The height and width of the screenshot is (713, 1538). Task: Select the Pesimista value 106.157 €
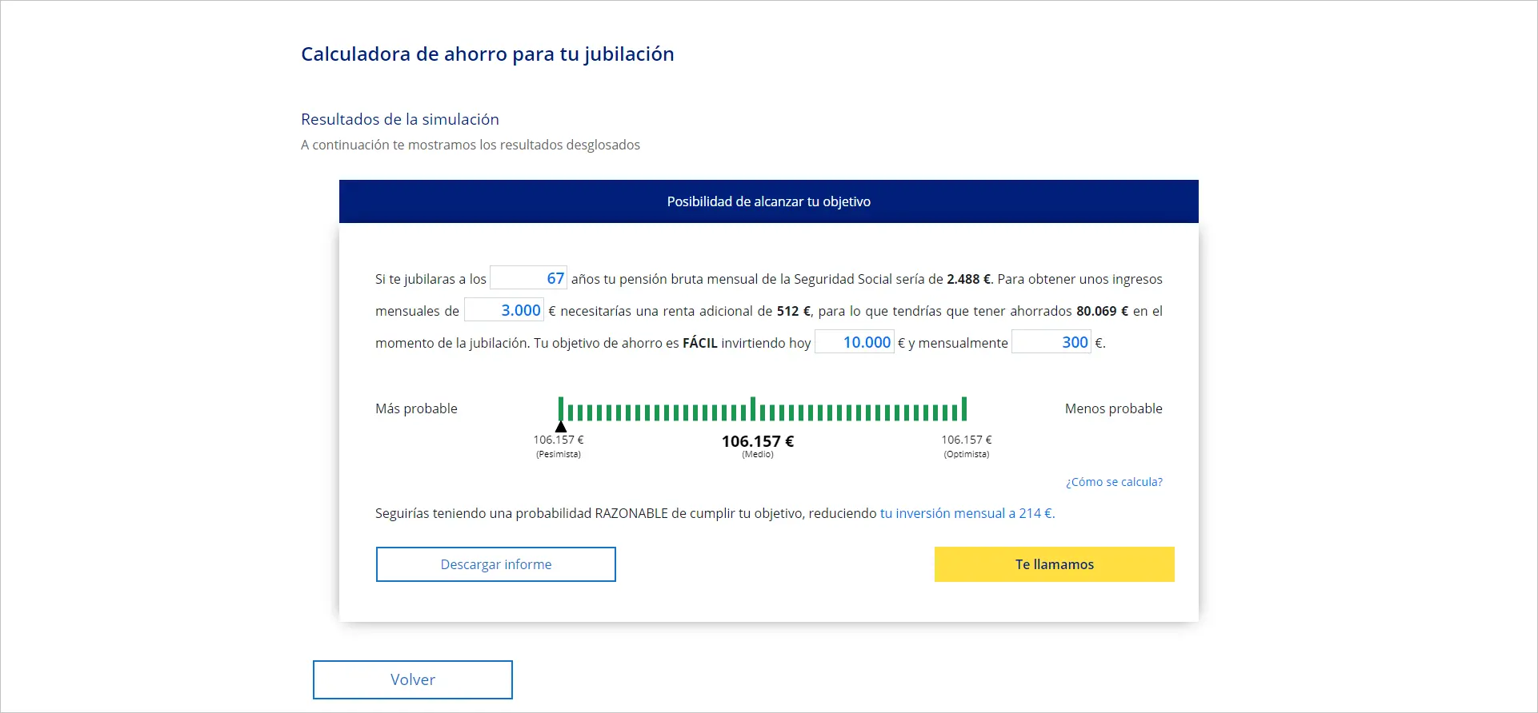pyautogui.click(x=559, y=440)
